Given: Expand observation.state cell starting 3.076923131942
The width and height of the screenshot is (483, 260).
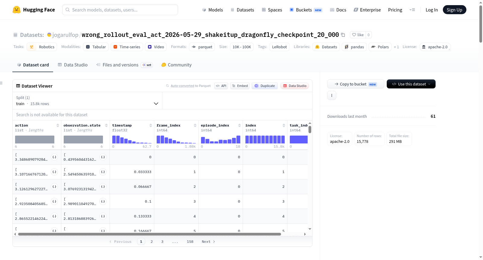Looking at the screenshot, I should (103, 187).
